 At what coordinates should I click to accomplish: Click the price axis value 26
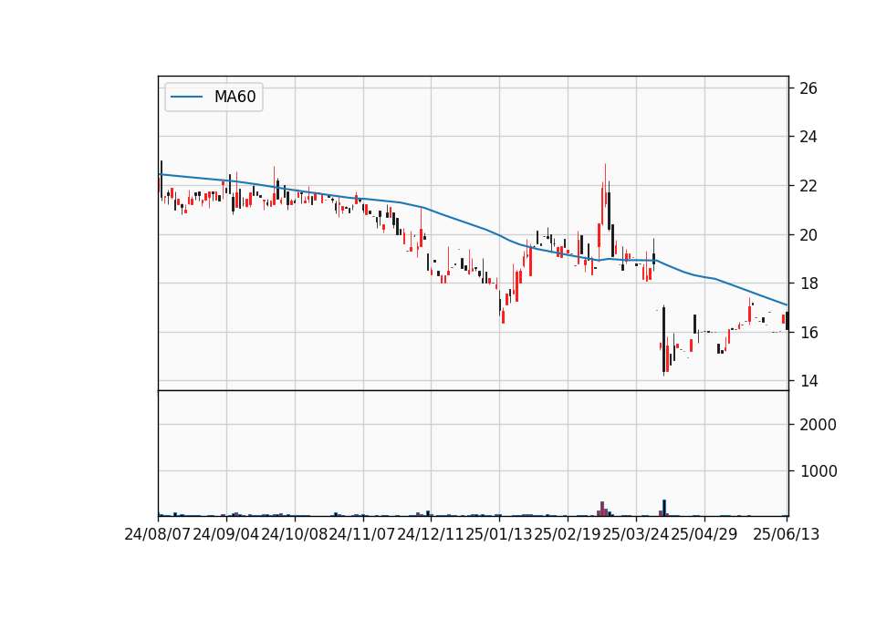point(808,88)
